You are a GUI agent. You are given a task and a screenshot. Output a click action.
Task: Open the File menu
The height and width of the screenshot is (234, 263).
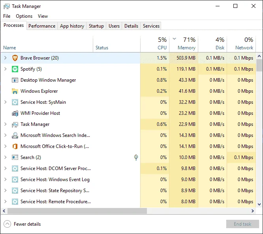pos(7,16)
